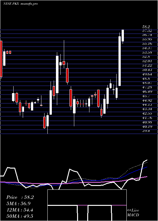Click the 50.43 price level label
Viewport: 158px width, 221px height.
147,70
